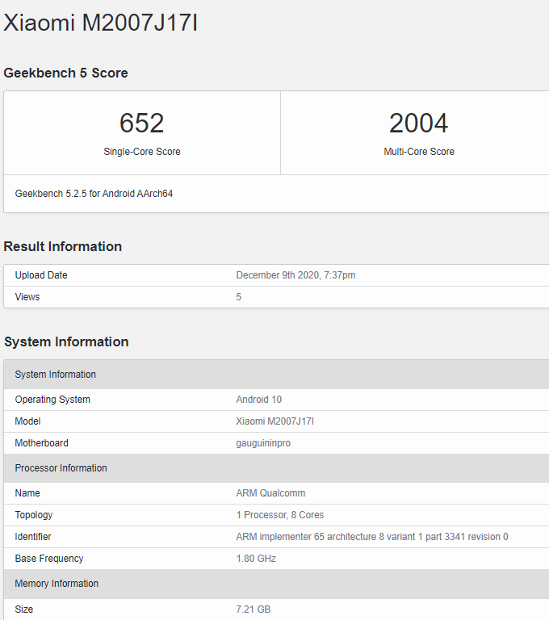Click the Xiaomi M2007J17I page title
This screenshot has height=620, width=549.
tap(101, 23)
